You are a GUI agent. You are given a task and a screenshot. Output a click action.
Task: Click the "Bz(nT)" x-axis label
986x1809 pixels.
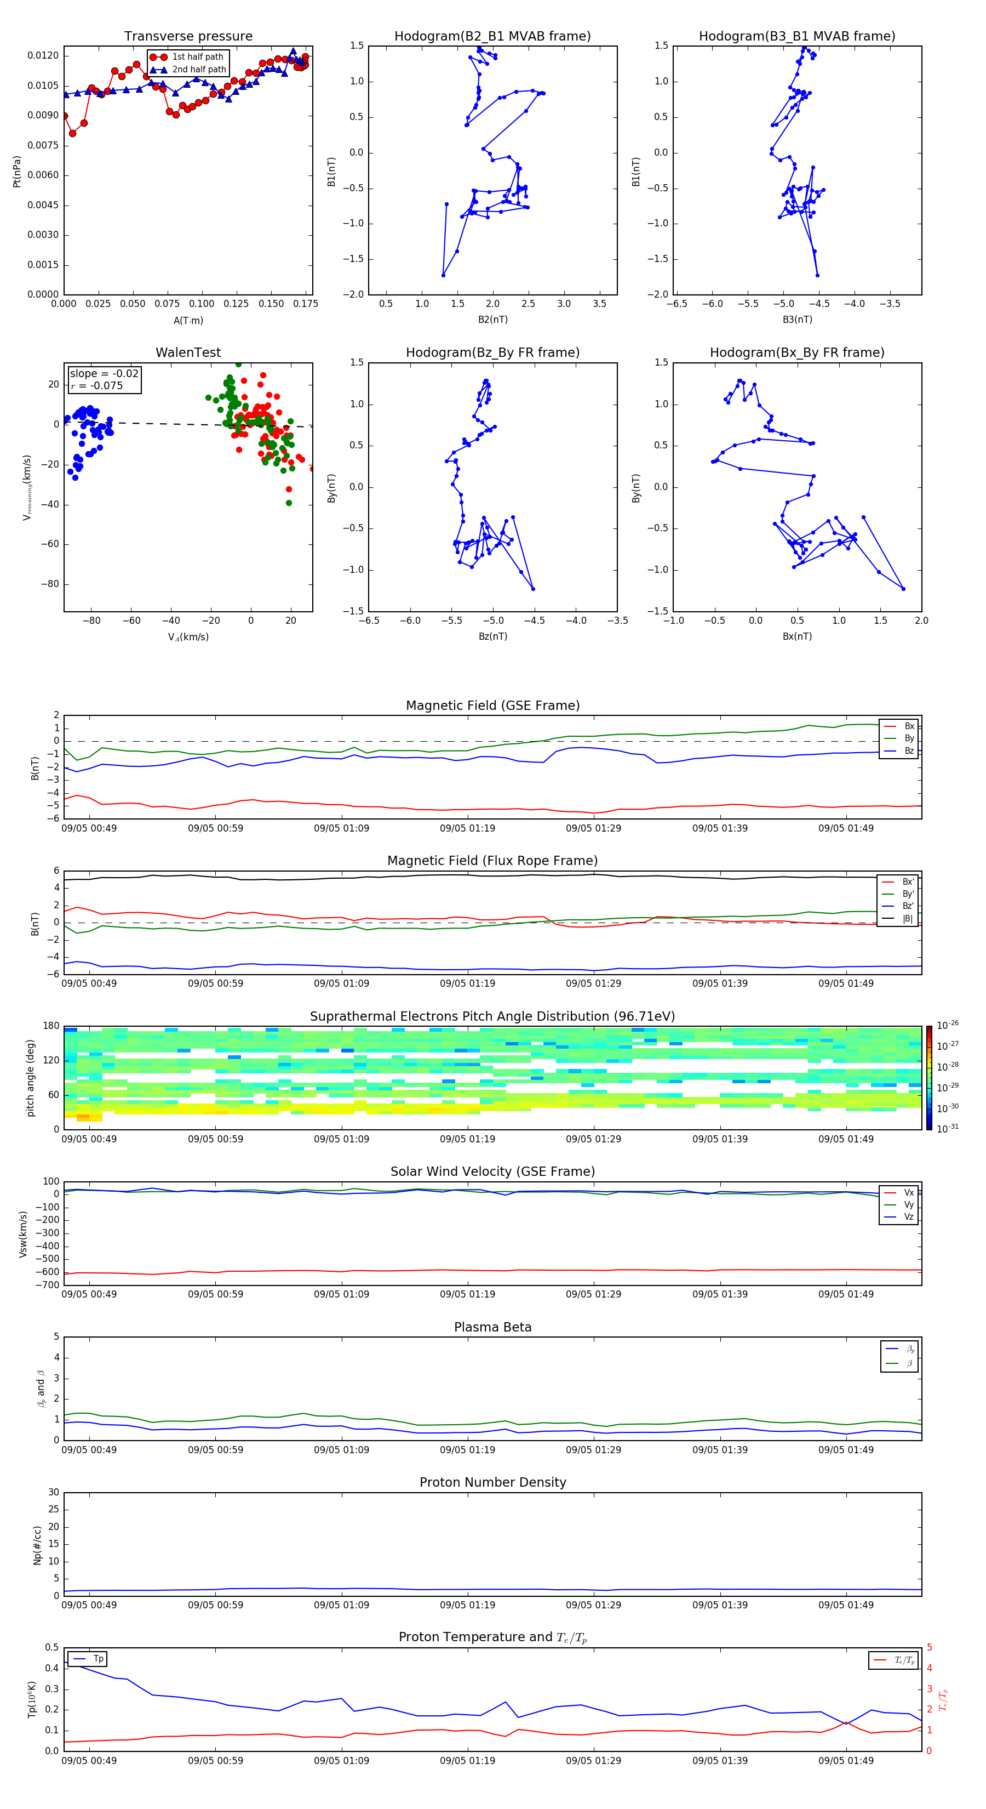pos(492,636)
